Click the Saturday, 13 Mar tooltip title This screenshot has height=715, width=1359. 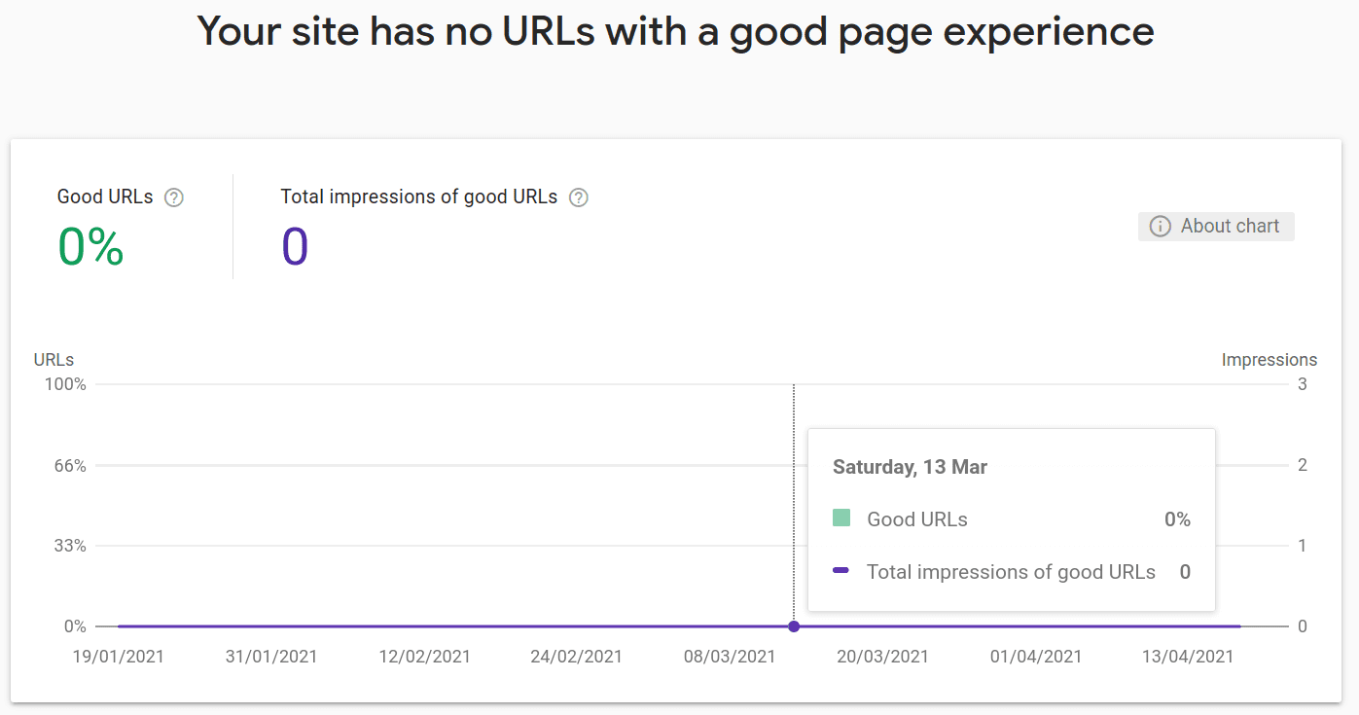click(x=911, y=467)
